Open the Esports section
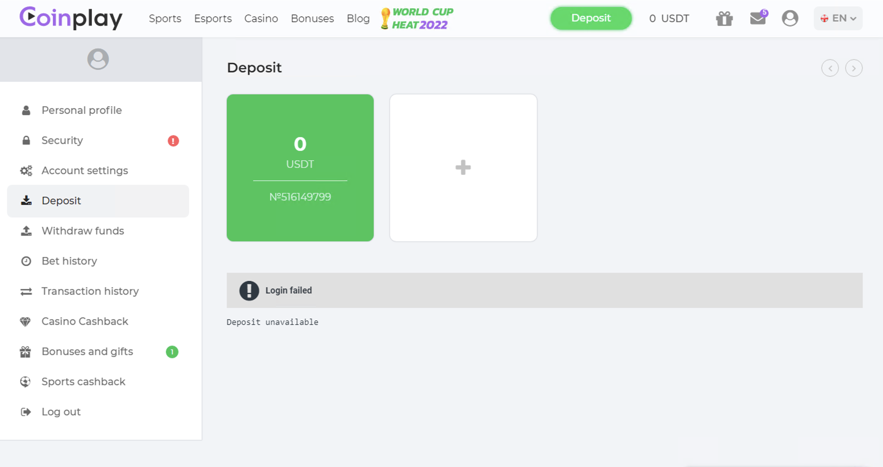 click(x=213, y=19)
